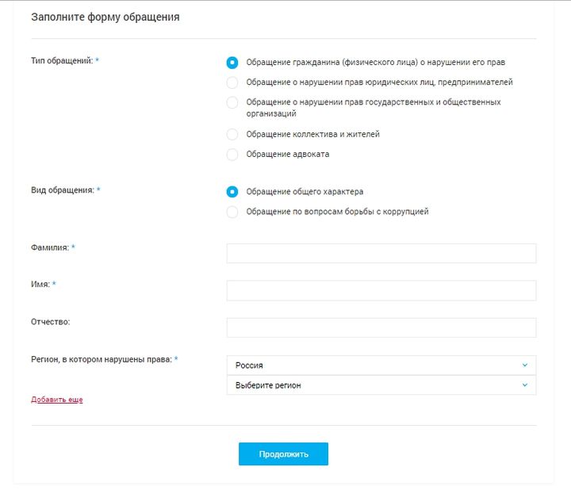Click into the Отчество input field
The width and height of the screenshot is (571, 490).
(381, 327)
